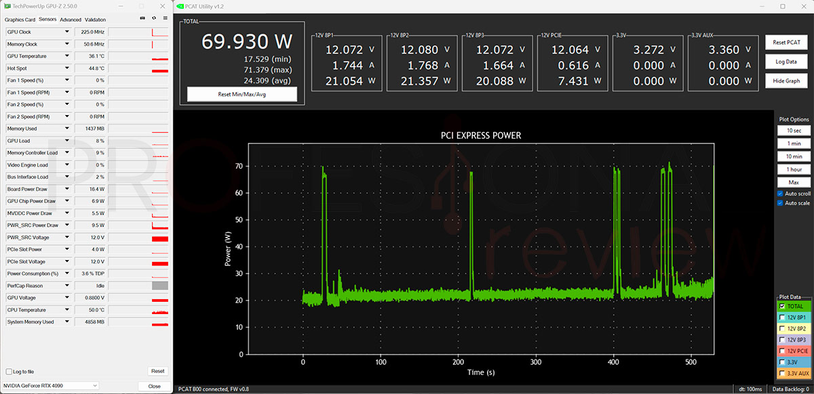Expand the GPU Clock sensor dropdown

[66, 32]
